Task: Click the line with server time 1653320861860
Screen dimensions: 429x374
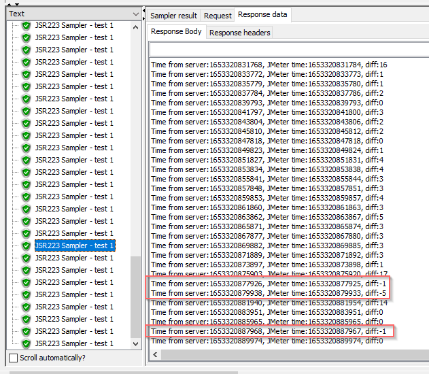Action: (x=267, y=207)
